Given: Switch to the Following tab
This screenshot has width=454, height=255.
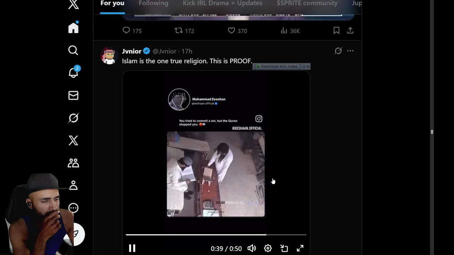Looking at the screenshot, I should (x=154, y=3).
